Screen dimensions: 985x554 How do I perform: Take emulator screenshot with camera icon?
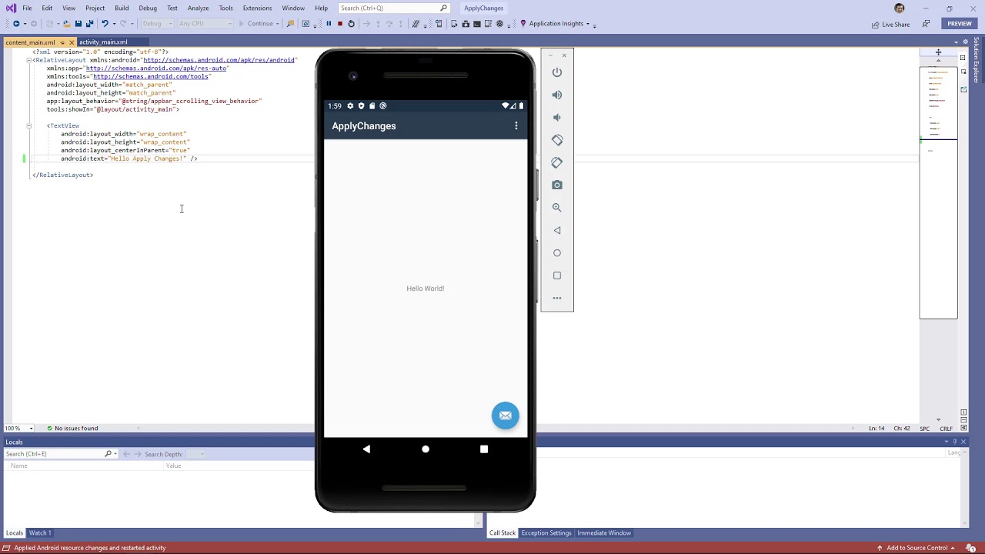coord(557,185)
